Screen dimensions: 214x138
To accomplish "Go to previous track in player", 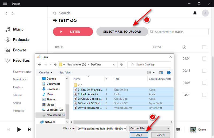I will click(9, 129).
